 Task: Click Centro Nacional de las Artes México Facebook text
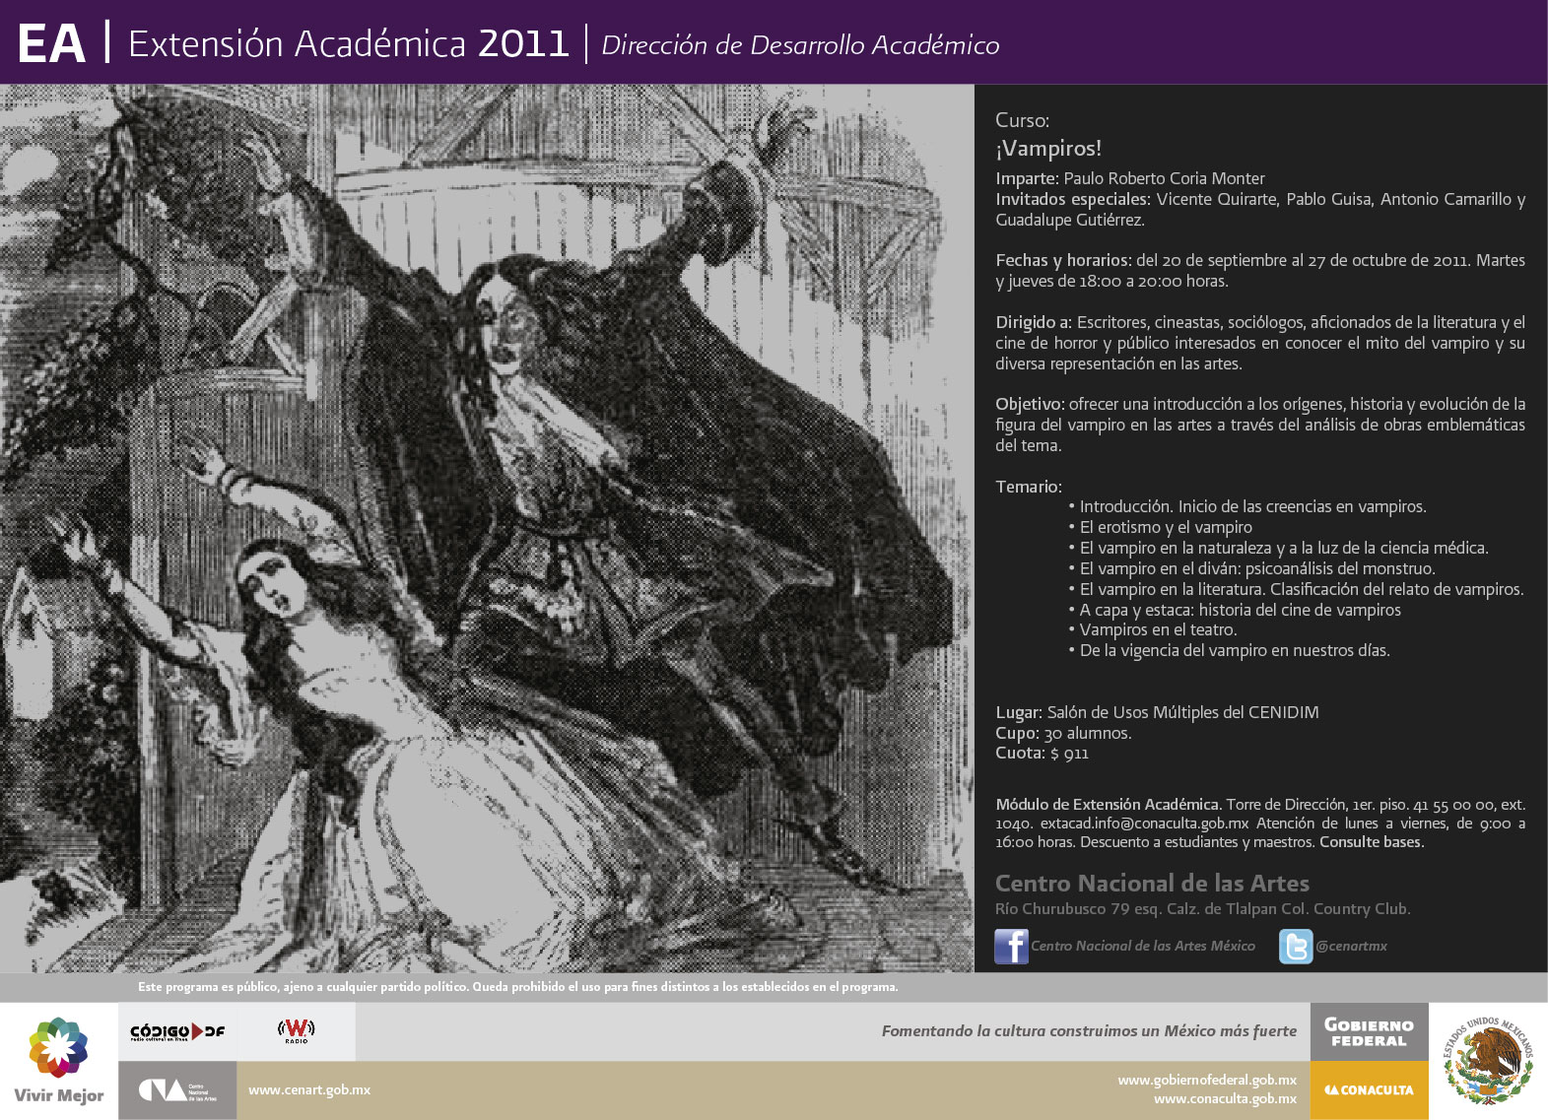(x=1143, y=946)
